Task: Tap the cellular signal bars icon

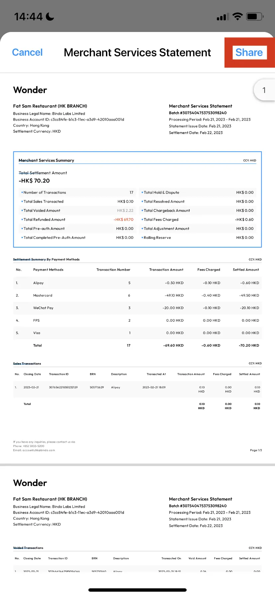Action: [x=223, y=17]
